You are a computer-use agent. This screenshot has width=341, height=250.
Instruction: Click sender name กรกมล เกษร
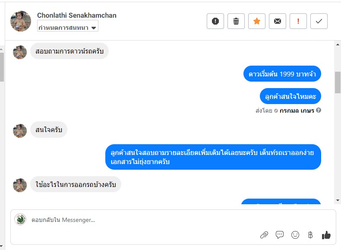point(297,111)
